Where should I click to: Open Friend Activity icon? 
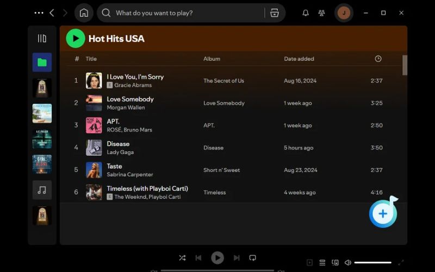321,13
